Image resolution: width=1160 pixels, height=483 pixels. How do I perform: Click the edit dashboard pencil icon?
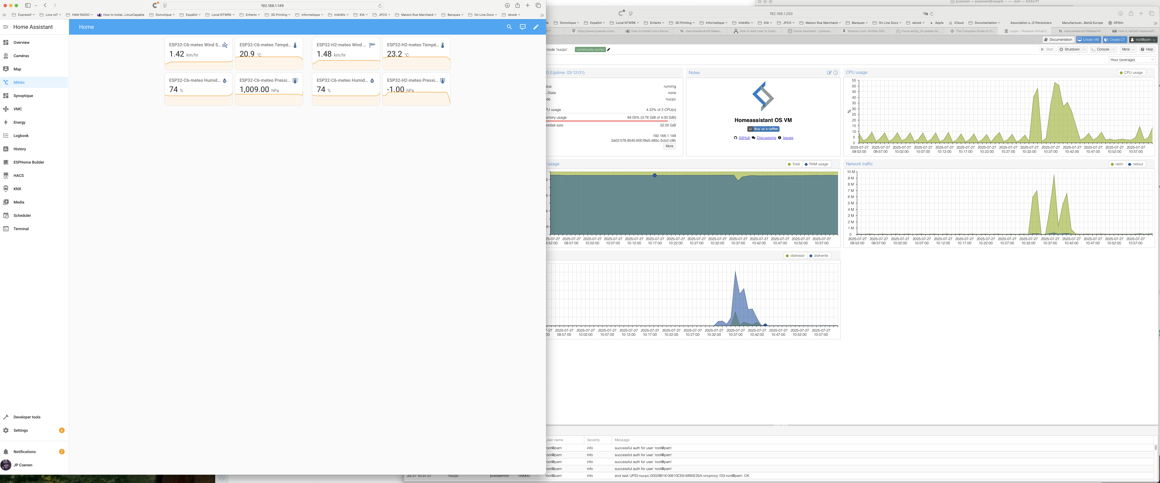536,27
